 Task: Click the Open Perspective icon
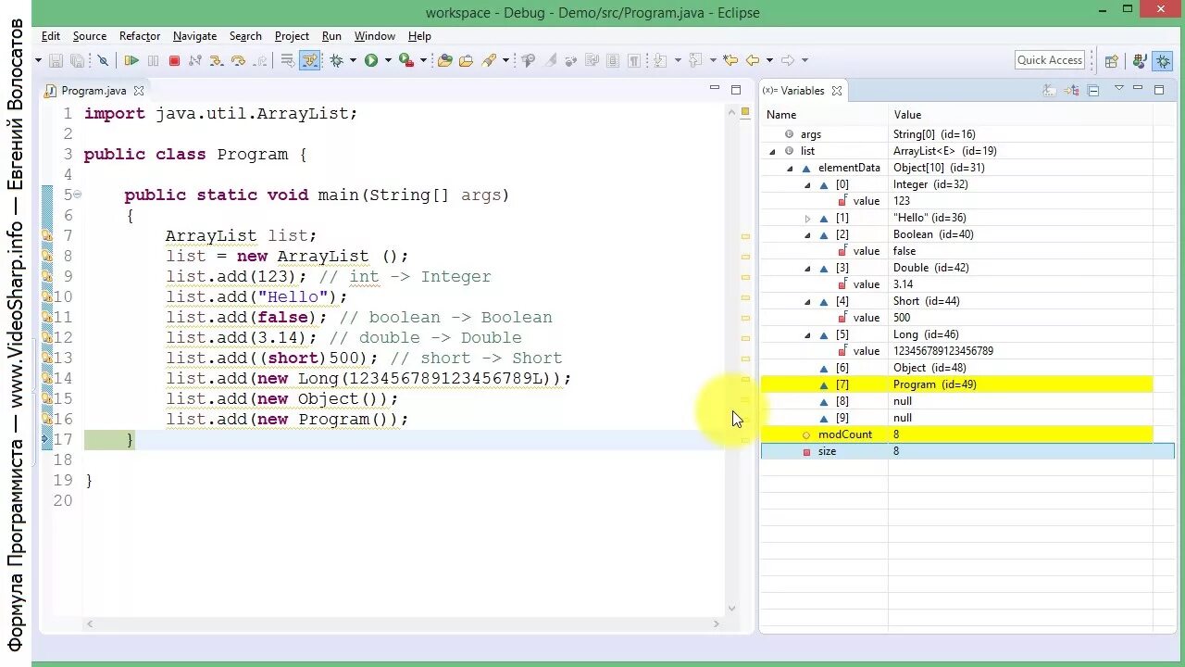point(1112,61)
